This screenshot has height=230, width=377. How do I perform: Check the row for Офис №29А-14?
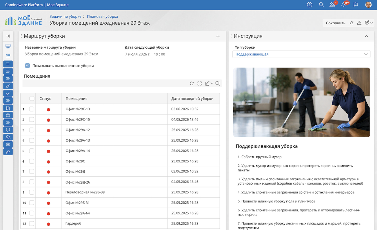click(32, 151)
